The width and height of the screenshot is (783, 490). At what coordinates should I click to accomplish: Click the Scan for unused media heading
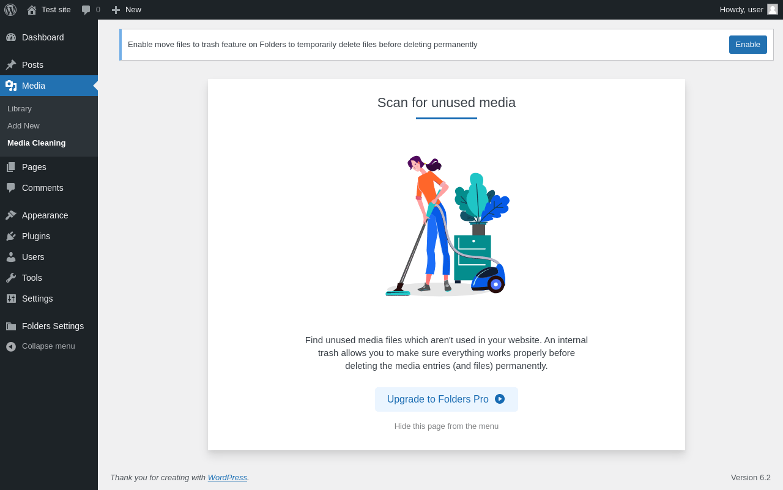click(x=447, y=103)
